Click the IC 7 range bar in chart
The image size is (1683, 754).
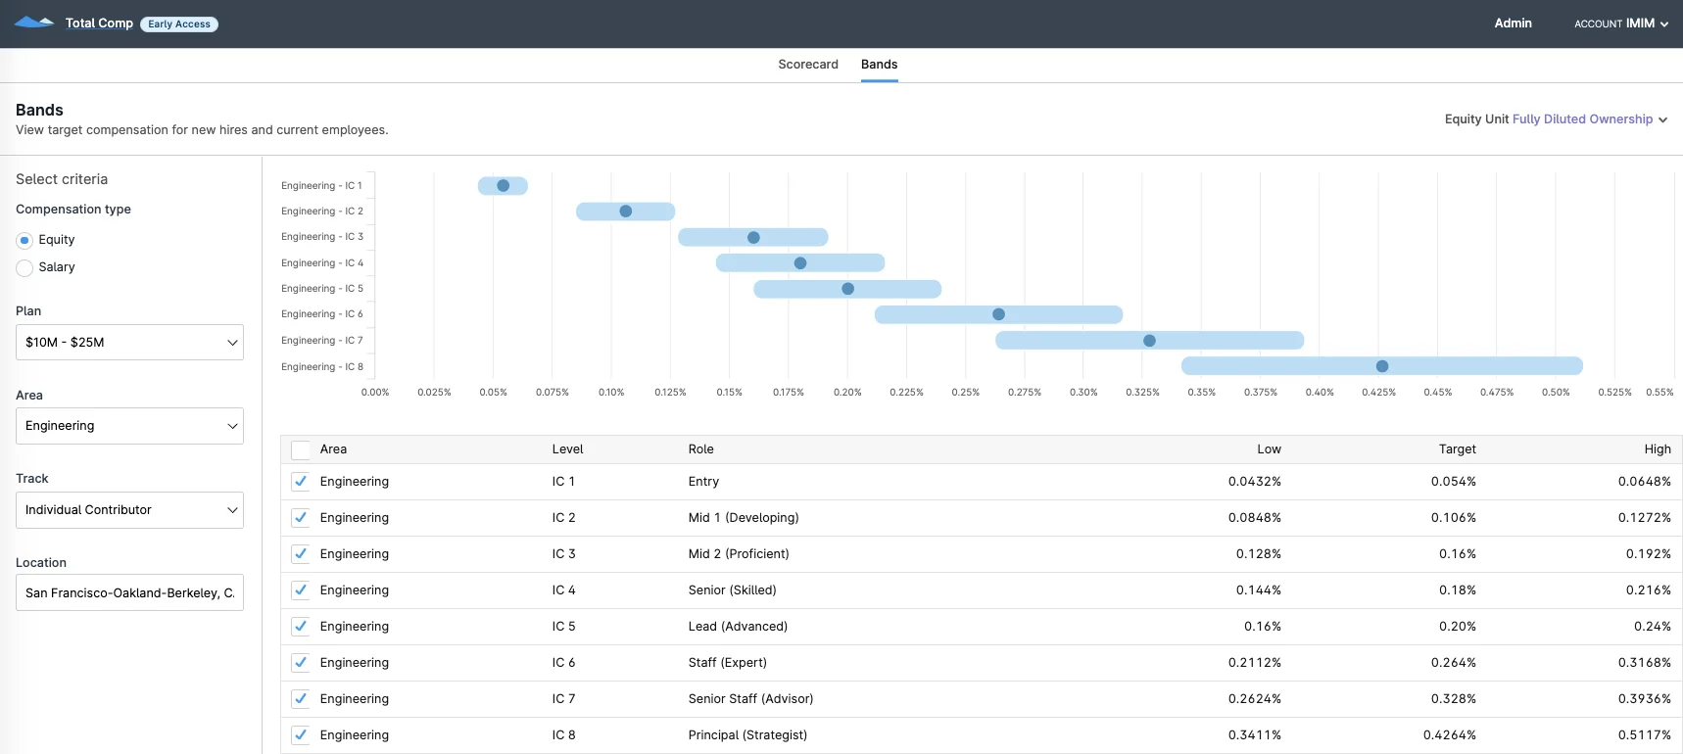pyautogui.click(x=1150, y=340)
